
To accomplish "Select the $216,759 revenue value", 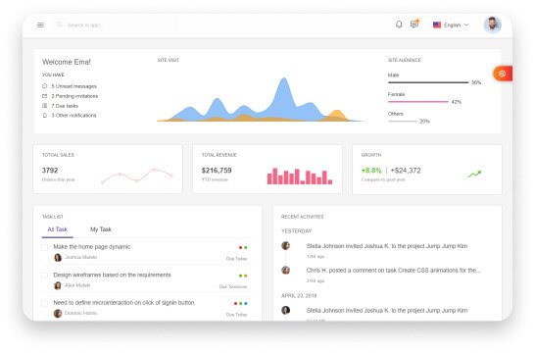I will click(x=217, y=171).
